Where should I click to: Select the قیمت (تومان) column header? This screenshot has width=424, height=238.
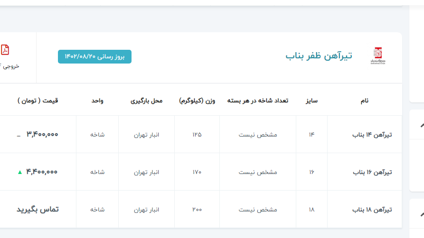(38, 101)
